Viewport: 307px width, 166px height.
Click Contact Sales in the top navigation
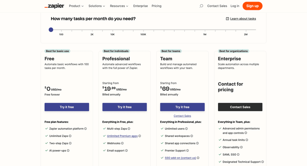point(217,6)
